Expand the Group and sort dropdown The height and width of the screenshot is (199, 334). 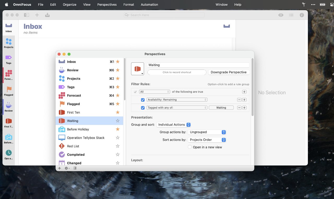coord(174,125)
